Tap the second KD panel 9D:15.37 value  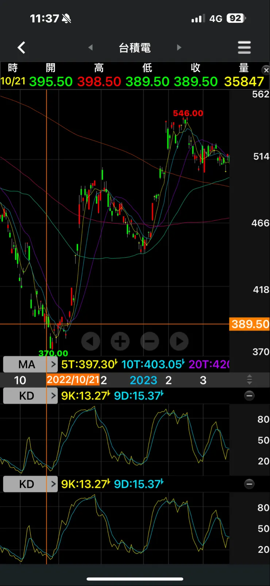(x=139, y=484)
